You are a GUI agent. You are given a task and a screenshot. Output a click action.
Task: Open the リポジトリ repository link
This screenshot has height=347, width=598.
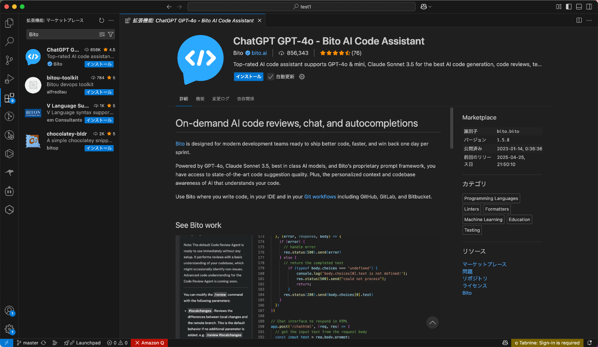(475, 278)
